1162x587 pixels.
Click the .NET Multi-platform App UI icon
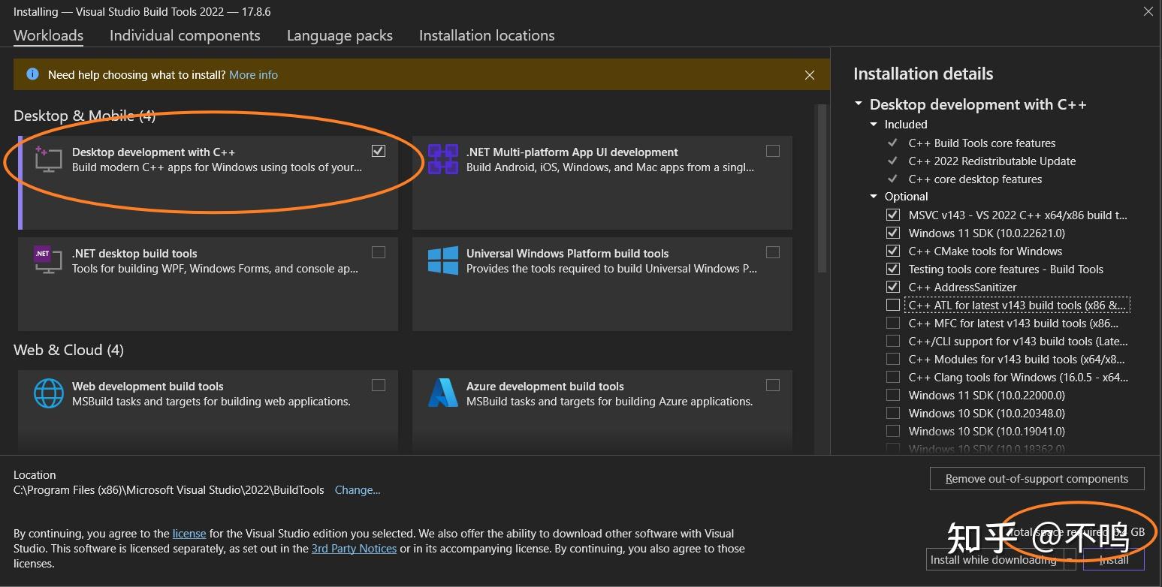[443, 159]
